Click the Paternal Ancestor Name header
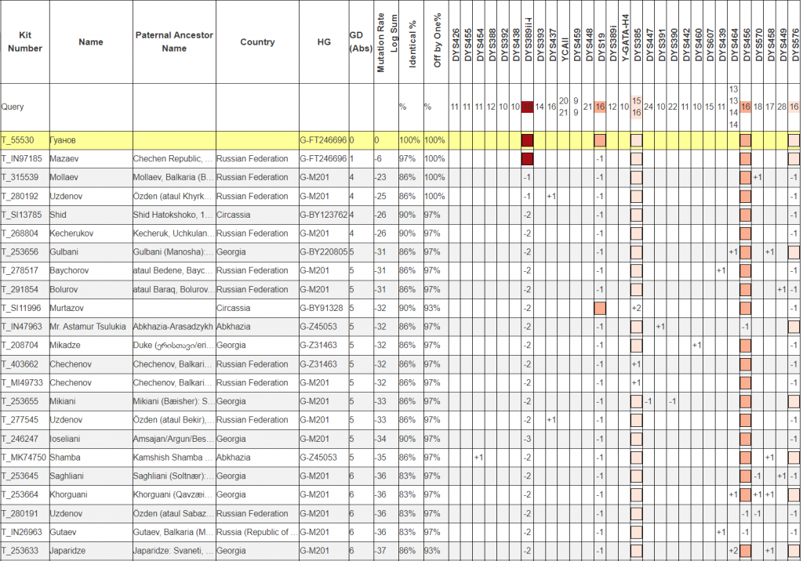The image size is (803, 561). coord(173,42)
